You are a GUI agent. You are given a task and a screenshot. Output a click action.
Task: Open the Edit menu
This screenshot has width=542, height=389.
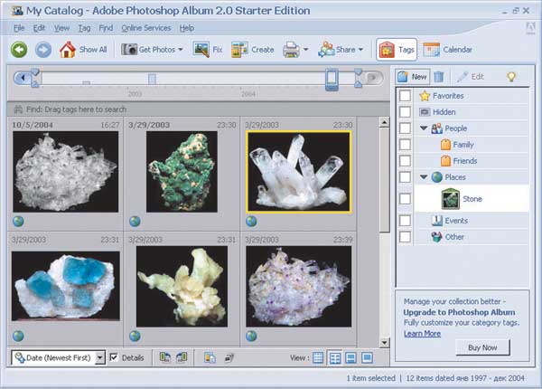[x=39, y=28]
